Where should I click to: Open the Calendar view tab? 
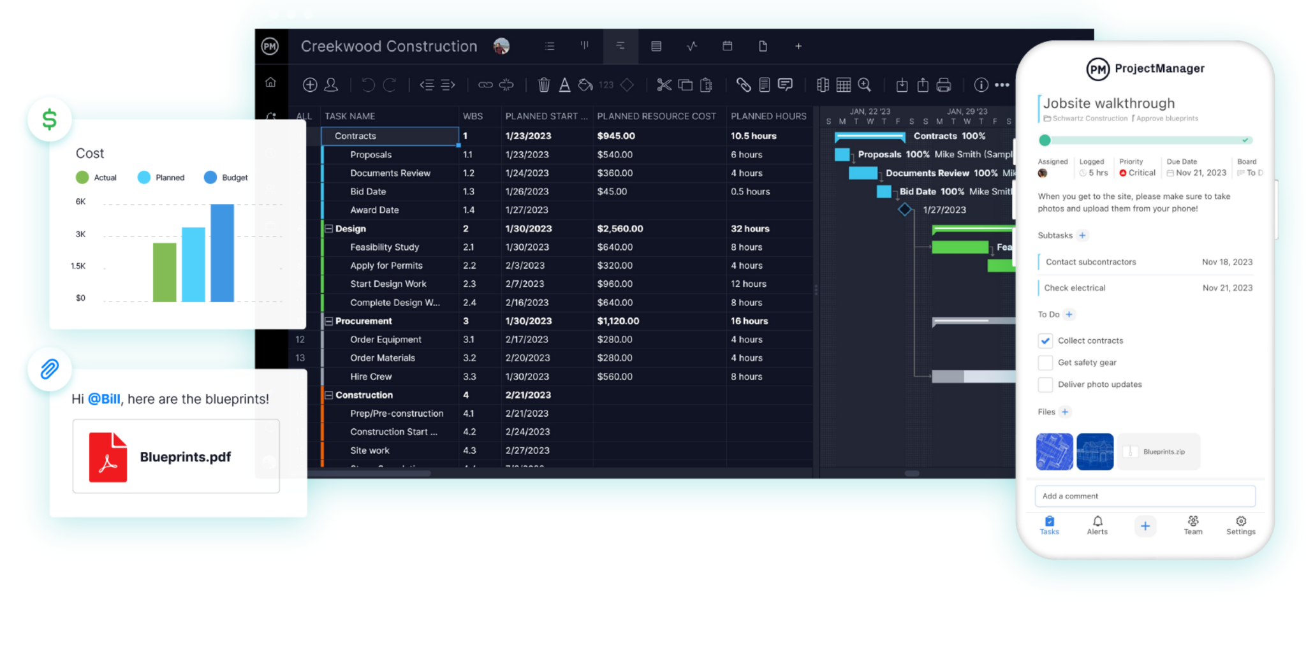[x=727, y=46]
